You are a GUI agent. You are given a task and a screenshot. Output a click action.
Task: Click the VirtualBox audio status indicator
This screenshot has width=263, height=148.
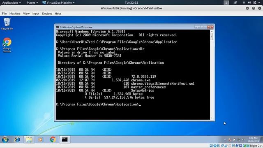(218, 146)
